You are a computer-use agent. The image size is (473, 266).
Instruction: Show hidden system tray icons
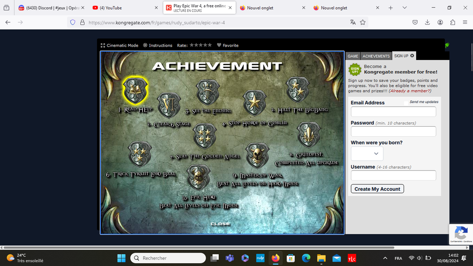point(385,258)
